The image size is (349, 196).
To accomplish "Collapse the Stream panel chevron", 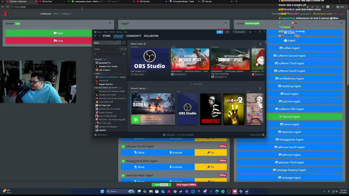I will (x=110, y=23).
